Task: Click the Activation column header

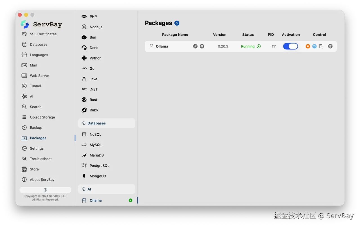Action: coord(291,35)
